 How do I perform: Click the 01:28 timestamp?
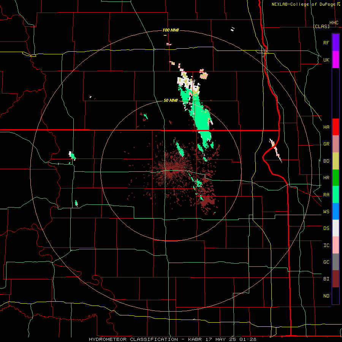[248, 339]
